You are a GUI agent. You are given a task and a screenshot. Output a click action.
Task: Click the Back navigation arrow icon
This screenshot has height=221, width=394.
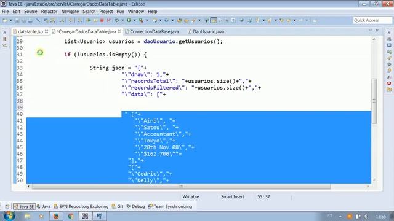tap(289, 20)
